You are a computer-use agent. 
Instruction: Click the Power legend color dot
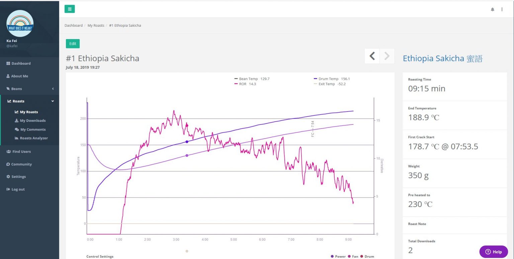pos(332,256)
